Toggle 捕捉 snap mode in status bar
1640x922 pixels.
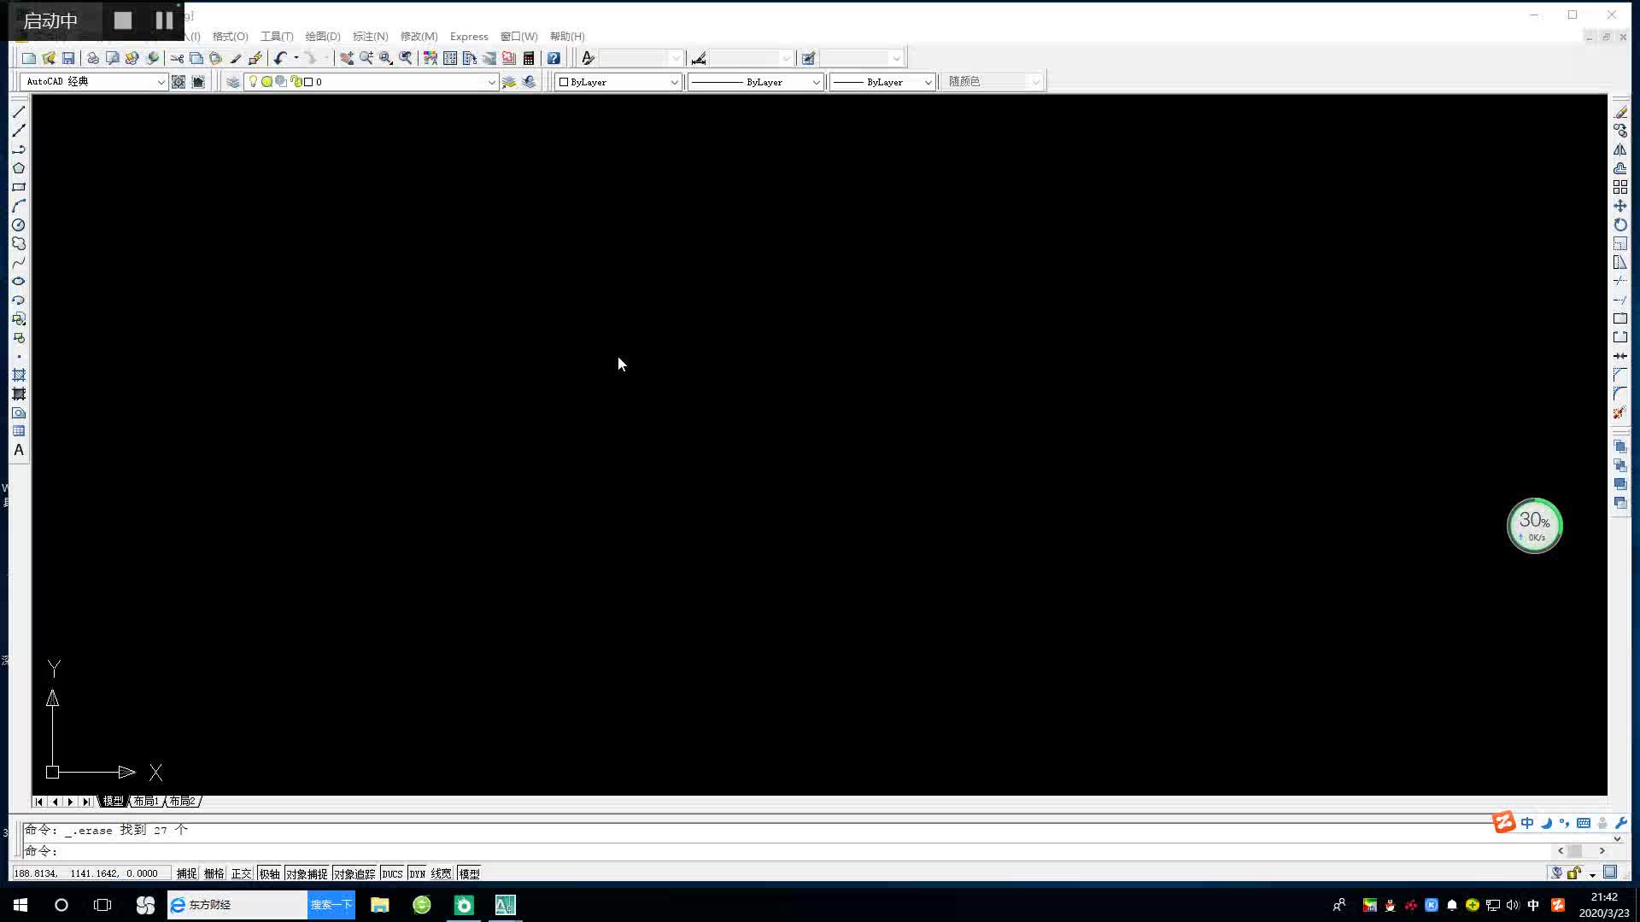(x=186, y=873)
